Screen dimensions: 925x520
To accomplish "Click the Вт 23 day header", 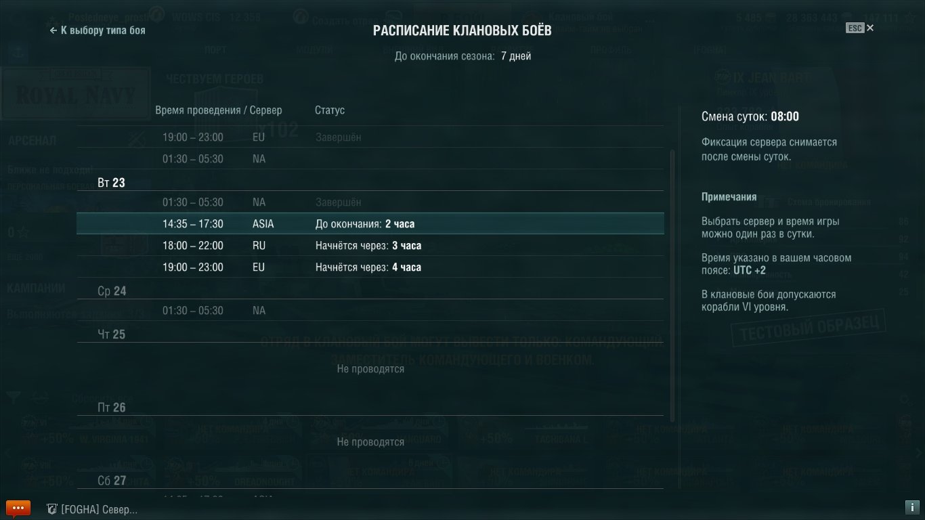I will coord(112,183).
